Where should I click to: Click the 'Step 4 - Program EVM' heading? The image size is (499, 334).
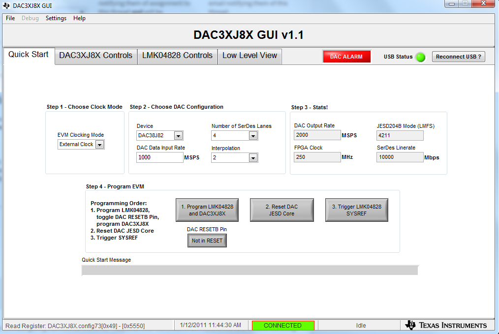coord(115,186)
